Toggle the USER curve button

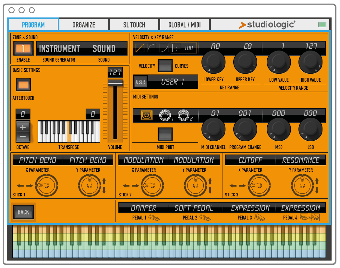[x=140, y=82]
